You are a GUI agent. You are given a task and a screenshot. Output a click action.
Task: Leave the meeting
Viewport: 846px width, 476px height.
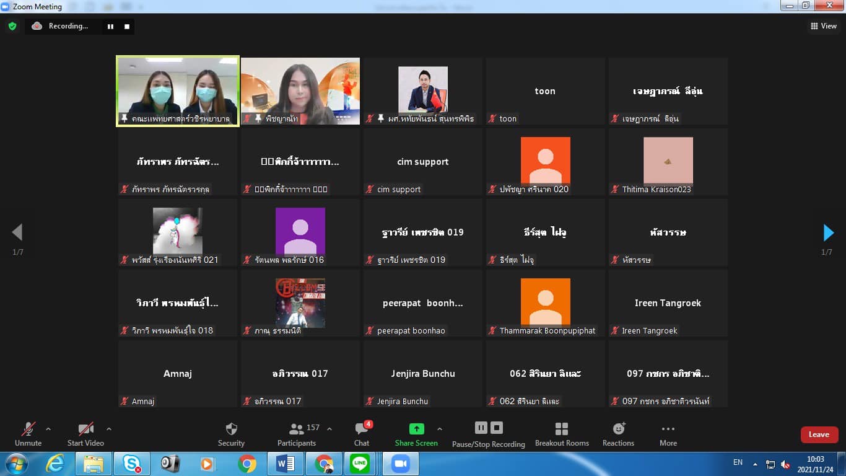click(x=819, y=434)
